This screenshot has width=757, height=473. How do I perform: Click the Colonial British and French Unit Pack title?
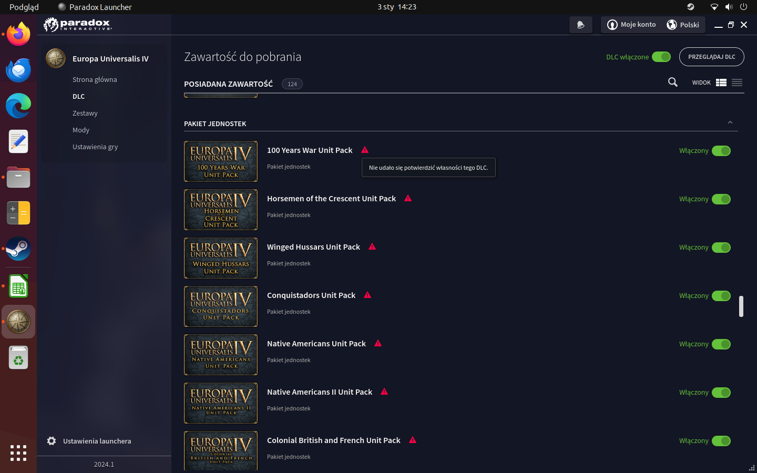[x=334, y=440]
